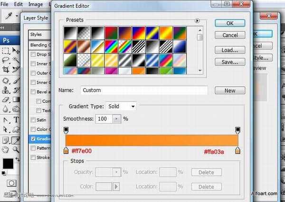
Task: Open the Smoothness slider arrow
Action: (x=116, y=119)
